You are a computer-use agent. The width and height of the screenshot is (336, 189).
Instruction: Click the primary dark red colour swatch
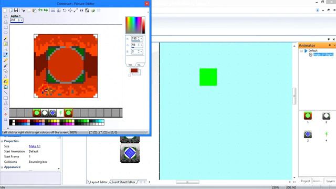point(134,70)
